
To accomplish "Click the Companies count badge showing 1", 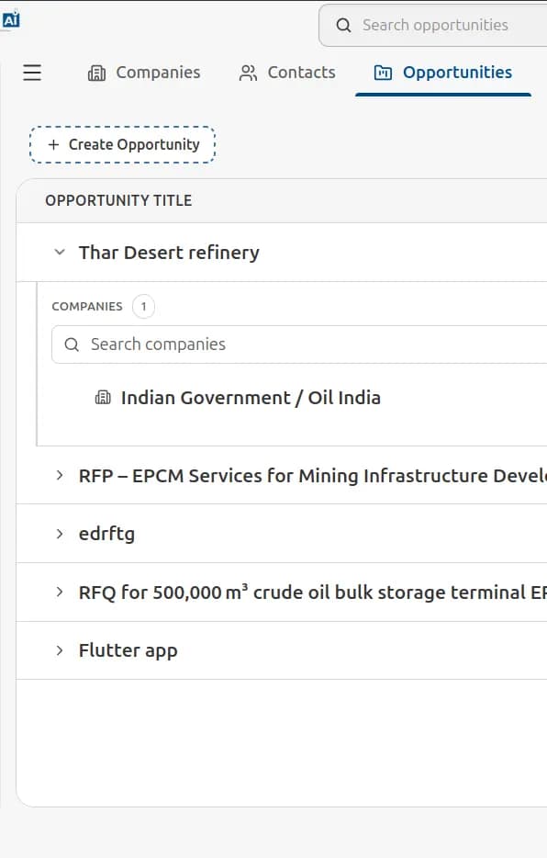I will point(144,307).
